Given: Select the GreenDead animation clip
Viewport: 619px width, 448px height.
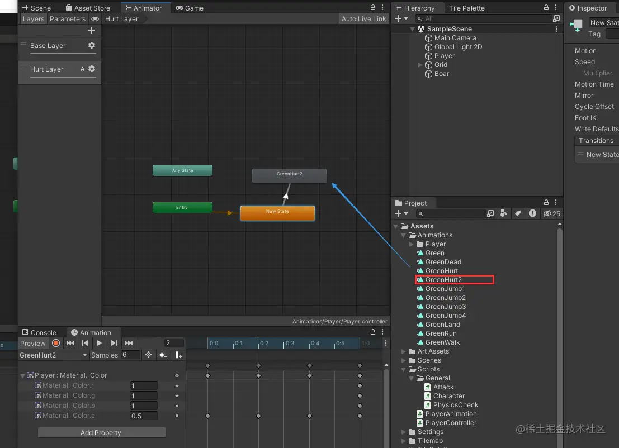Looking at the screenshot, I should tap(439, 262).
